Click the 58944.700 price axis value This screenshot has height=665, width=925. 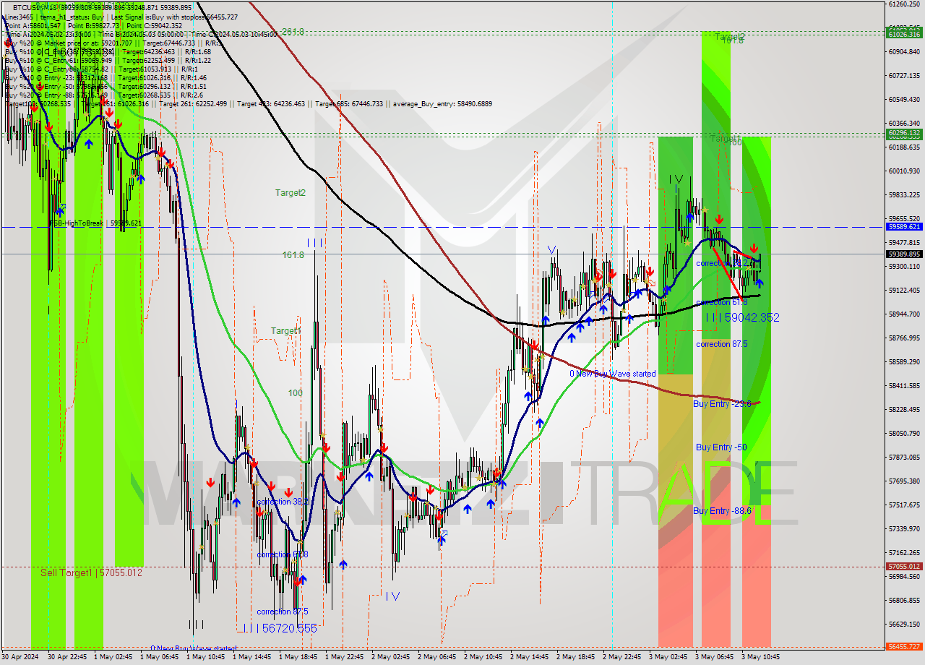(x=904, y=314)
